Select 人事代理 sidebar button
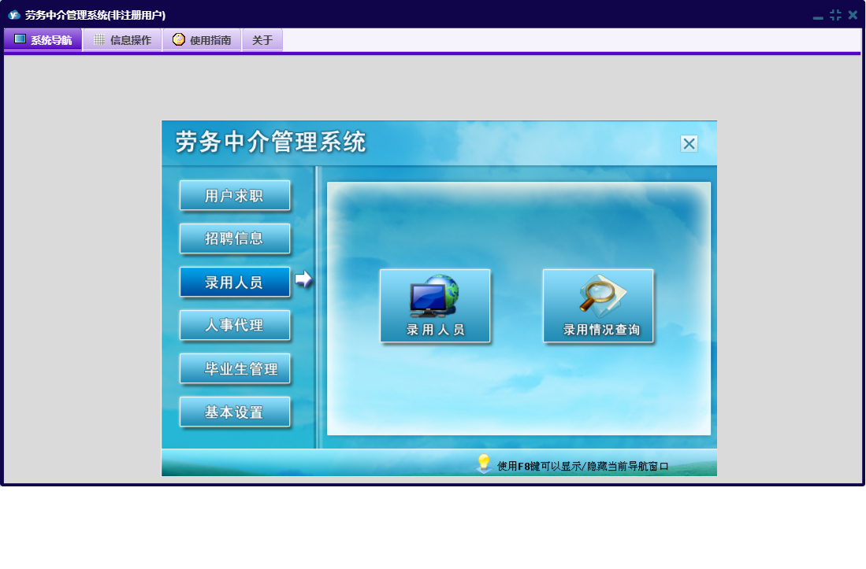The height and width of the screenshot is (569, 866). [x=235, y=325]
